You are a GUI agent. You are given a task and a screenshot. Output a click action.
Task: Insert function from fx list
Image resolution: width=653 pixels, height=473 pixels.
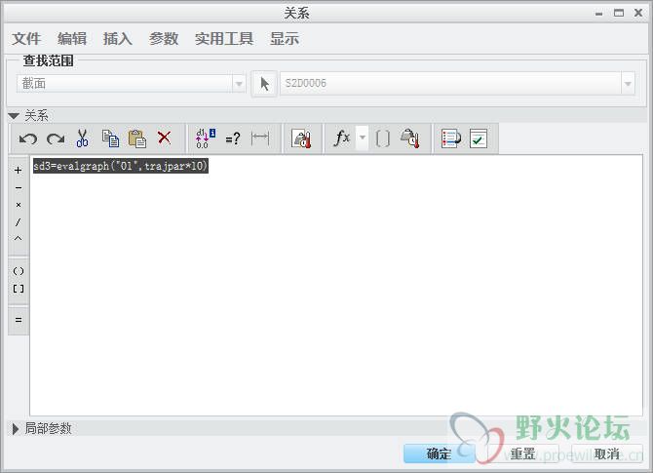tap(341, 138)
